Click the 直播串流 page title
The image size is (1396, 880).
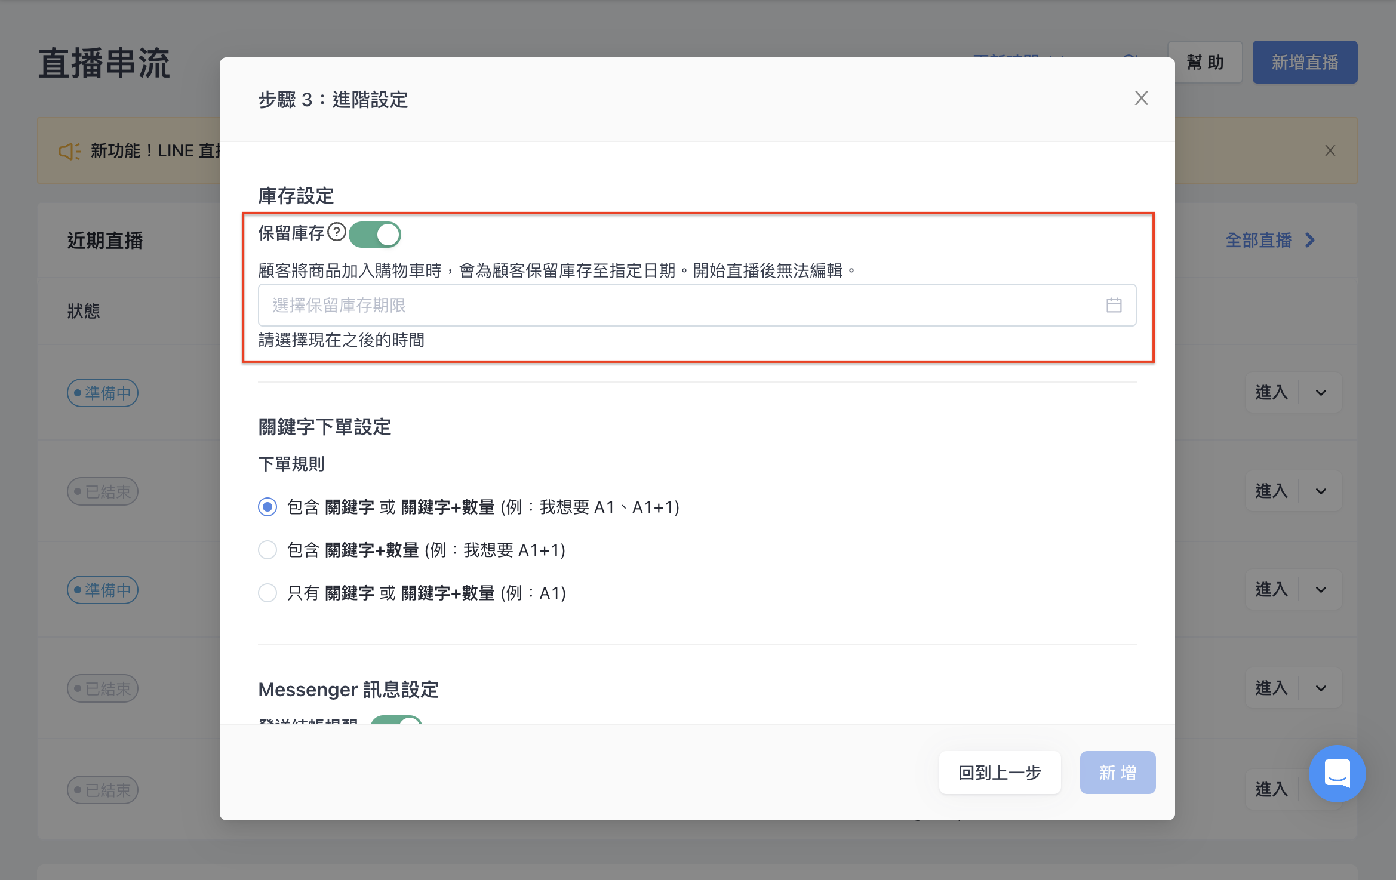point(104,63)
